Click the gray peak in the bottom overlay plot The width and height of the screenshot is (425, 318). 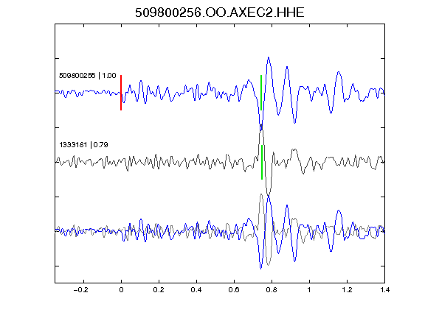pyautogui.click(x=261, y=194)
